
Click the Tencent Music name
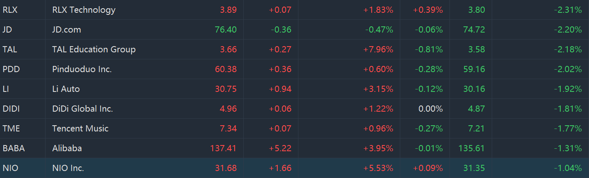point(80,129)
